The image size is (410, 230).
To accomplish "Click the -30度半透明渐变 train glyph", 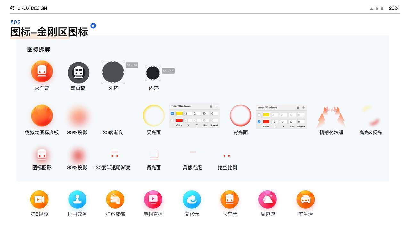I will (x=115, y=155).
